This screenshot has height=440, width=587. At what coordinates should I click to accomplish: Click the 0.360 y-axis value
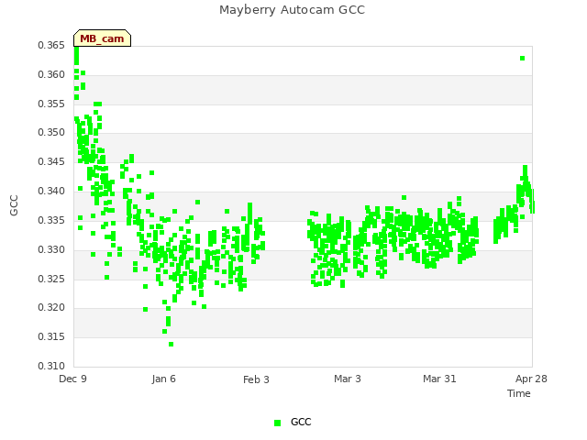click(x=51, y=74)
